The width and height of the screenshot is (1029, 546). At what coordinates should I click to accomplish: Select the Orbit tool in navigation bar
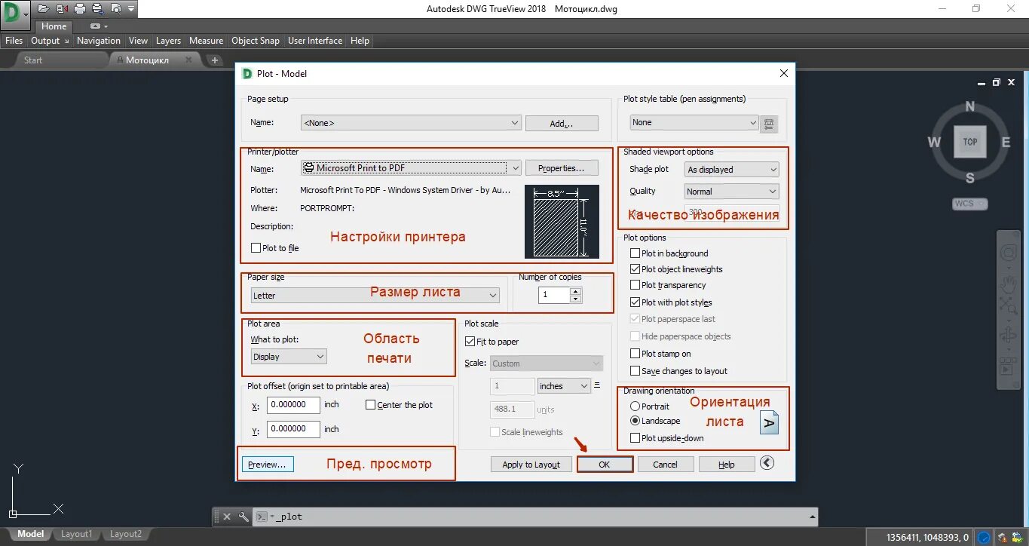pyautogui.click(x=1008, y=336)
